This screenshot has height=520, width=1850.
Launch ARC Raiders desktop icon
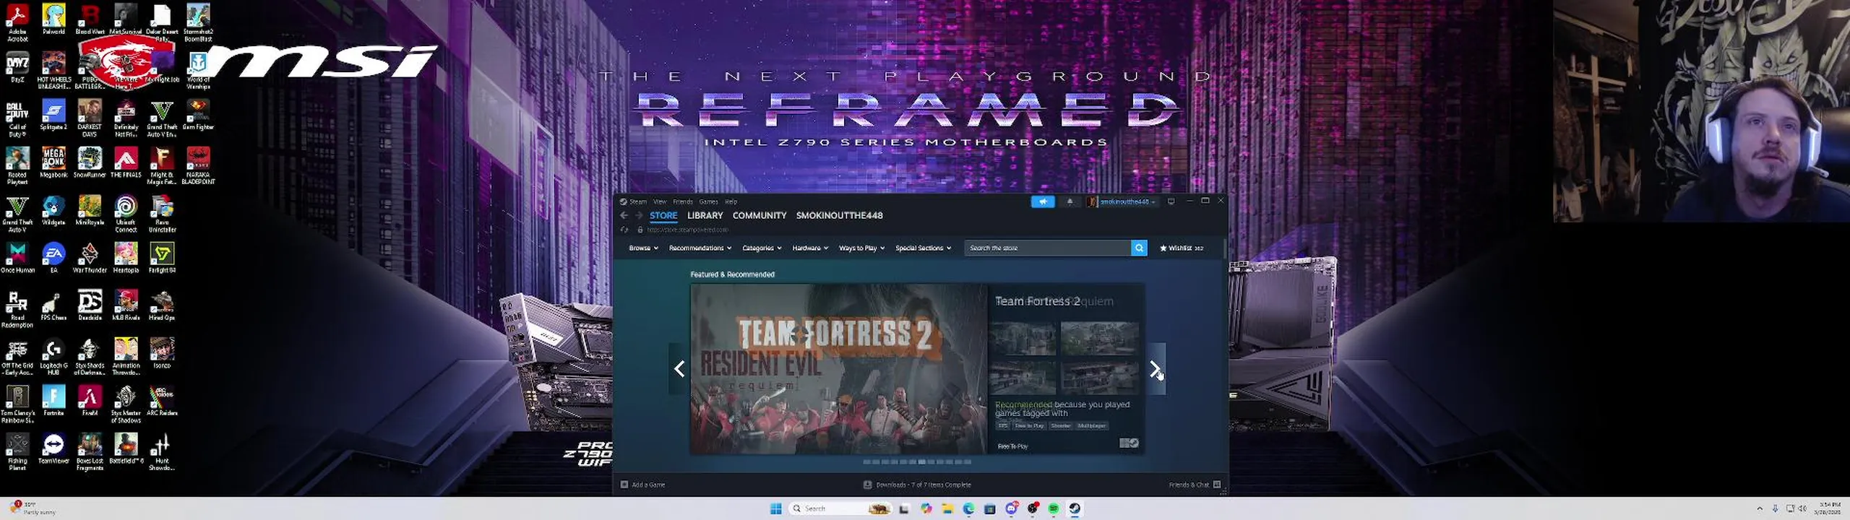[162, 401]
